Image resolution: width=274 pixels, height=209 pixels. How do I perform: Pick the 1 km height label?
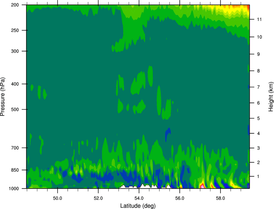(259, 177)
